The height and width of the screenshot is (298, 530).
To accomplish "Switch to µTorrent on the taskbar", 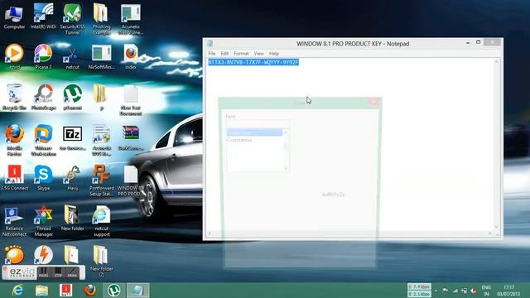I will pyautogui.click(x=114, y=291).
